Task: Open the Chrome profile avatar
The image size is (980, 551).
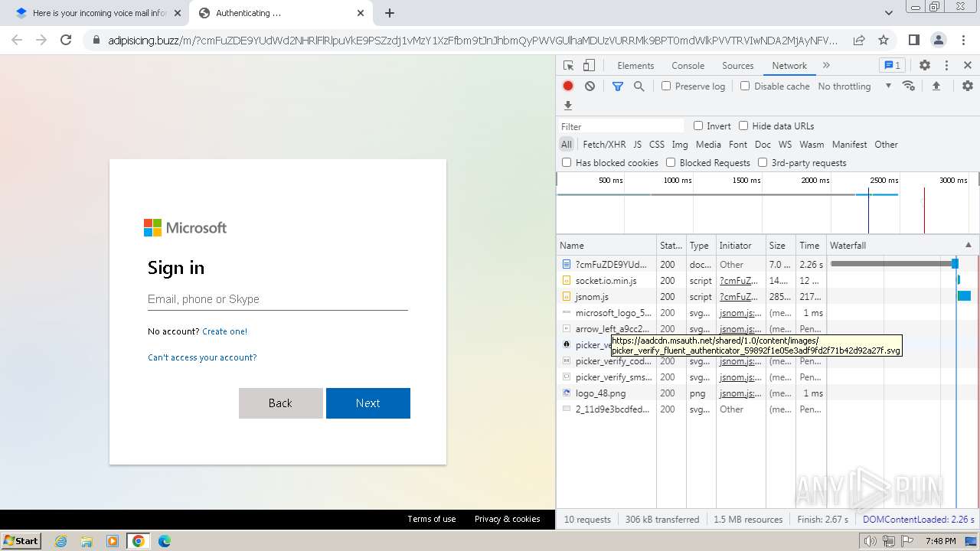Action: [x=938, y=40]
